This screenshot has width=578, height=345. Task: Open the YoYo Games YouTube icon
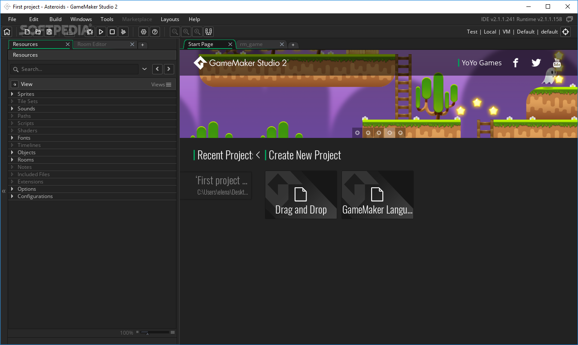point(557,63)
